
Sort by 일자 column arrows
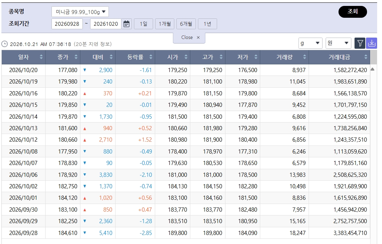(41, 57)
